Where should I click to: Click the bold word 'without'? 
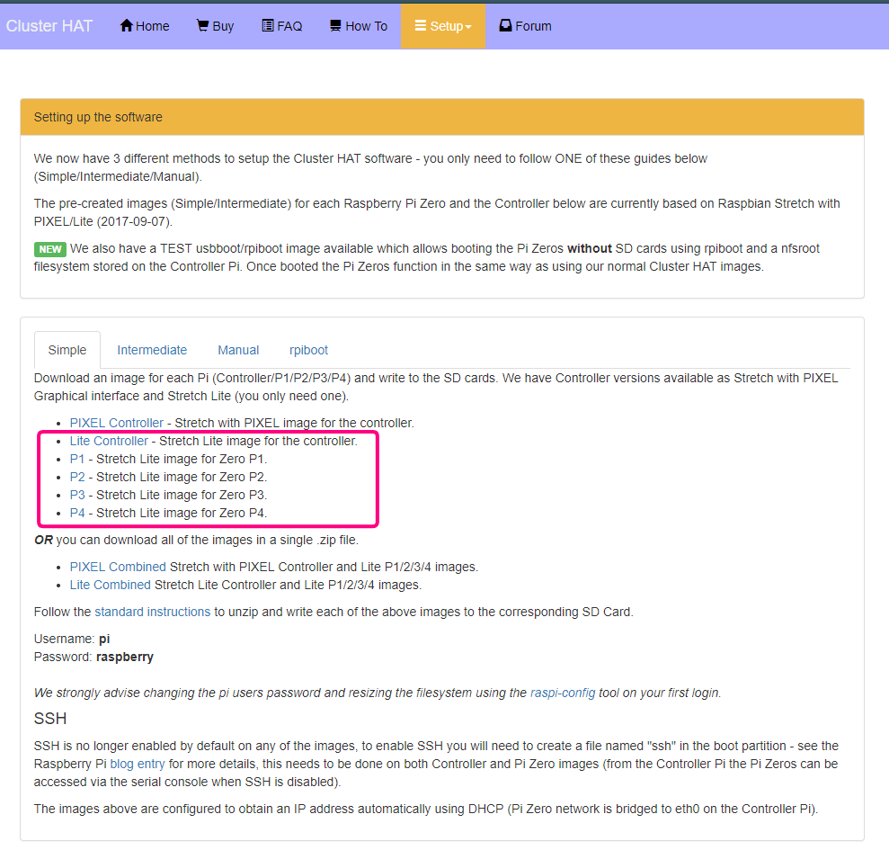590,248
